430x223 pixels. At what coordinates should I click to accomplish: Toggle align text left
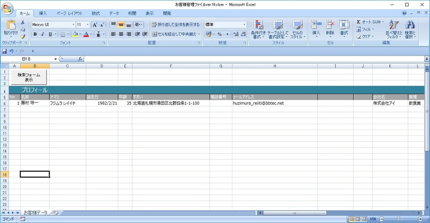point(113,34)
